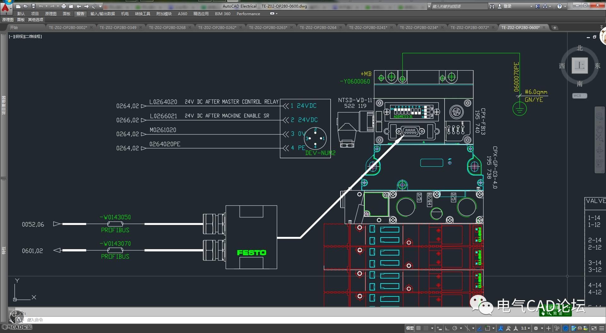Open the [俯视] view control
This screenshot has width=606, height=333.
coord(19,37)
